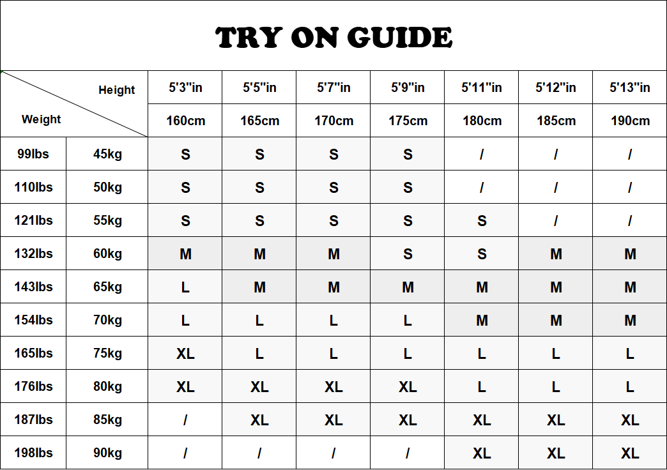Select the 165cm height header cell

point(259,121)
